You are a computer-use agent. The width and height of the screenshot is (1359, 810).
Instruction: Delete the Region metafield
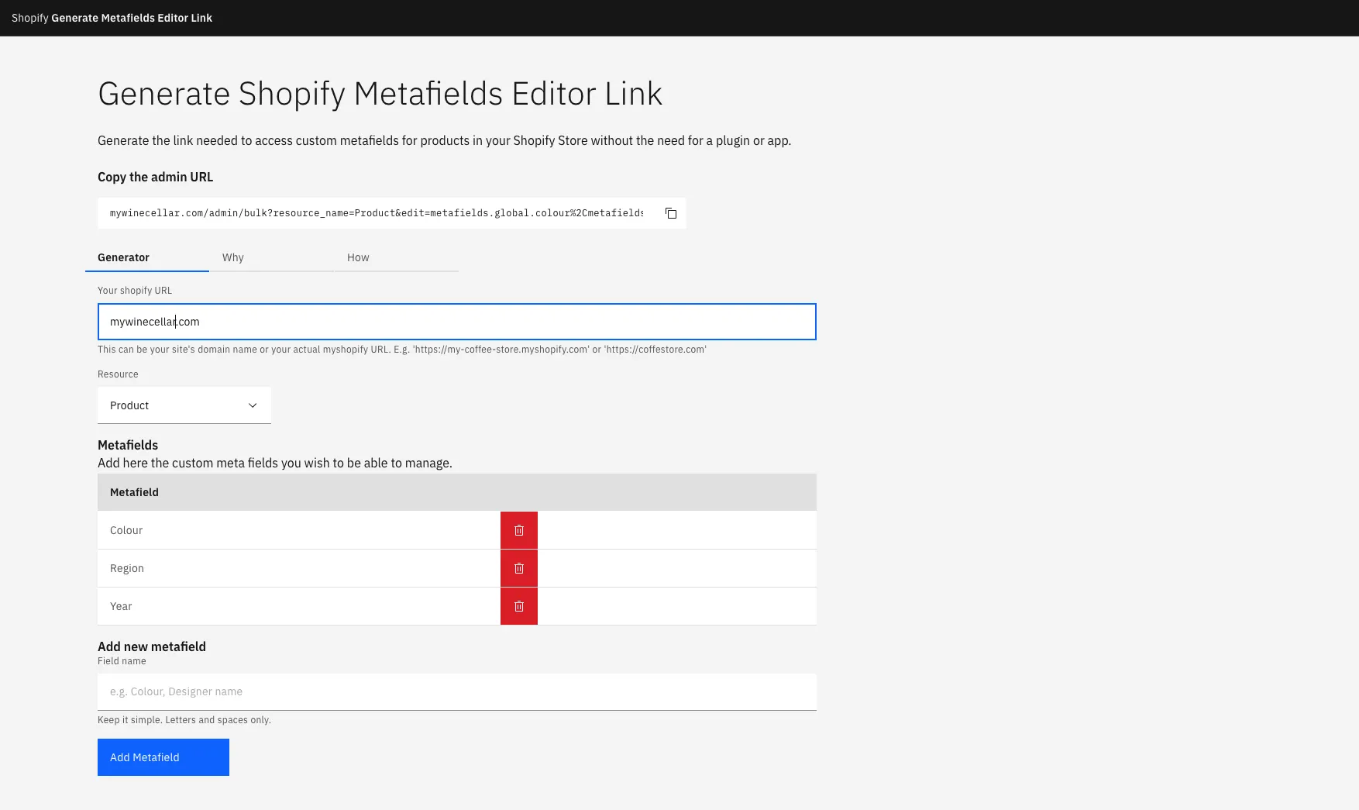click(519, 568)
